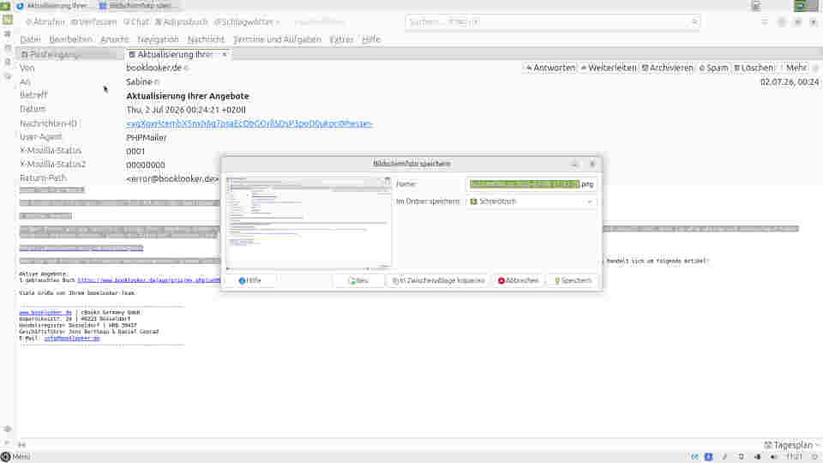Click the screenshot preview thumbnail in dialog
Screen dimensions: 823x463
308,223
